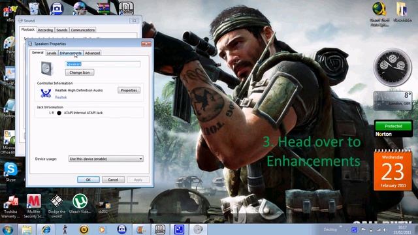Click the volume speaker icon in the system tray
The width and height of the screenshot is (418, 235).
[385, 230]
